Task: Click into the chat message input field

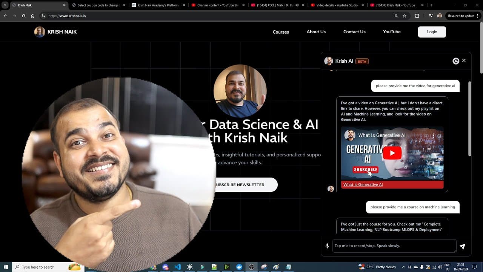Action: pyautogui.click(x=394, y=246)
